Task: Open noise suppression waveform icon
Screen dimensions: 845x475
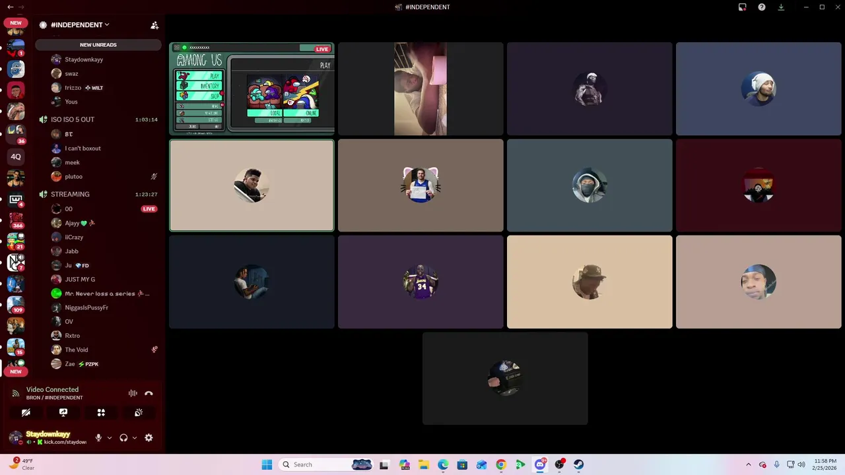Action: coord(133,393)
